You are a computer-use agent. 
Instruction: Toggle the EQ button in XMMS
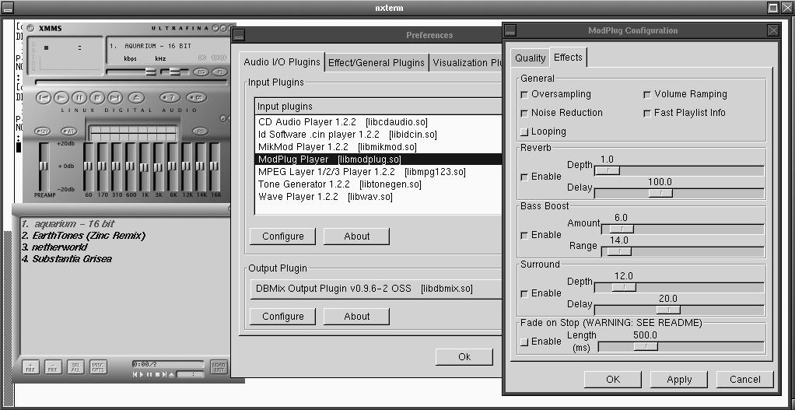201,72
